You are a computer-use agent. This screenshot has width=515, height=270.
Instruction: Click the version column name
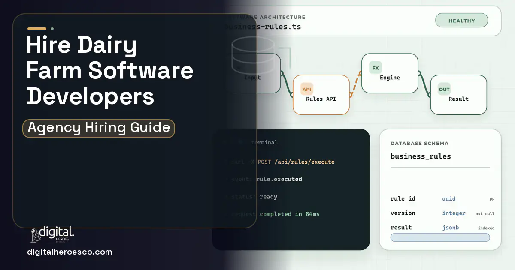pyautogui.click(x=403, y=213)
